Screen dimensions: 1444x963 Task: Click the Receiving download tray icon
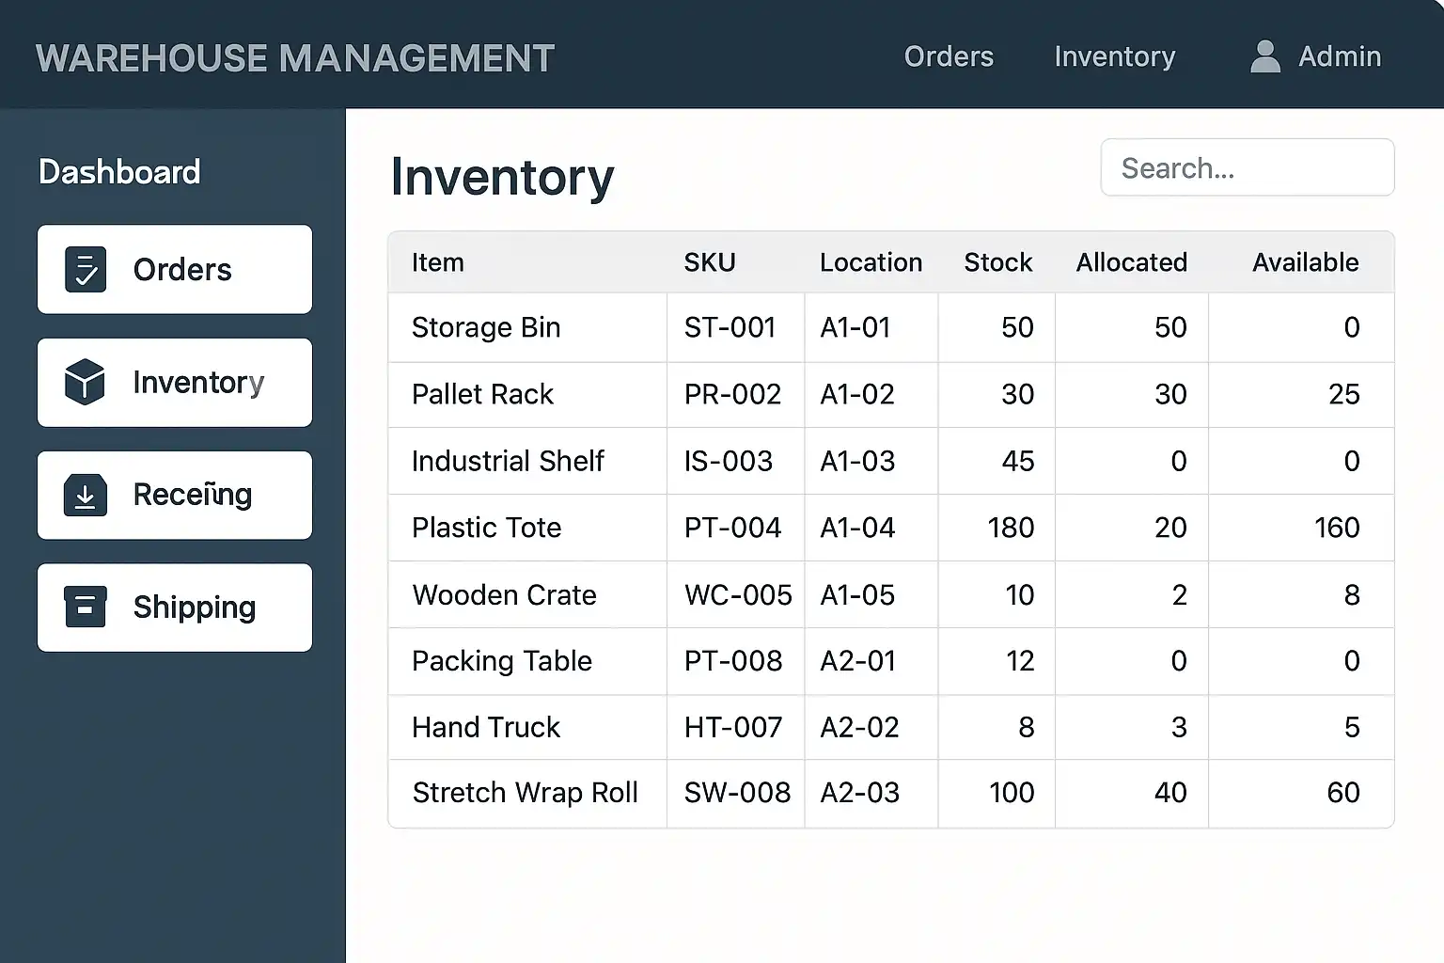tap(85, 495)
